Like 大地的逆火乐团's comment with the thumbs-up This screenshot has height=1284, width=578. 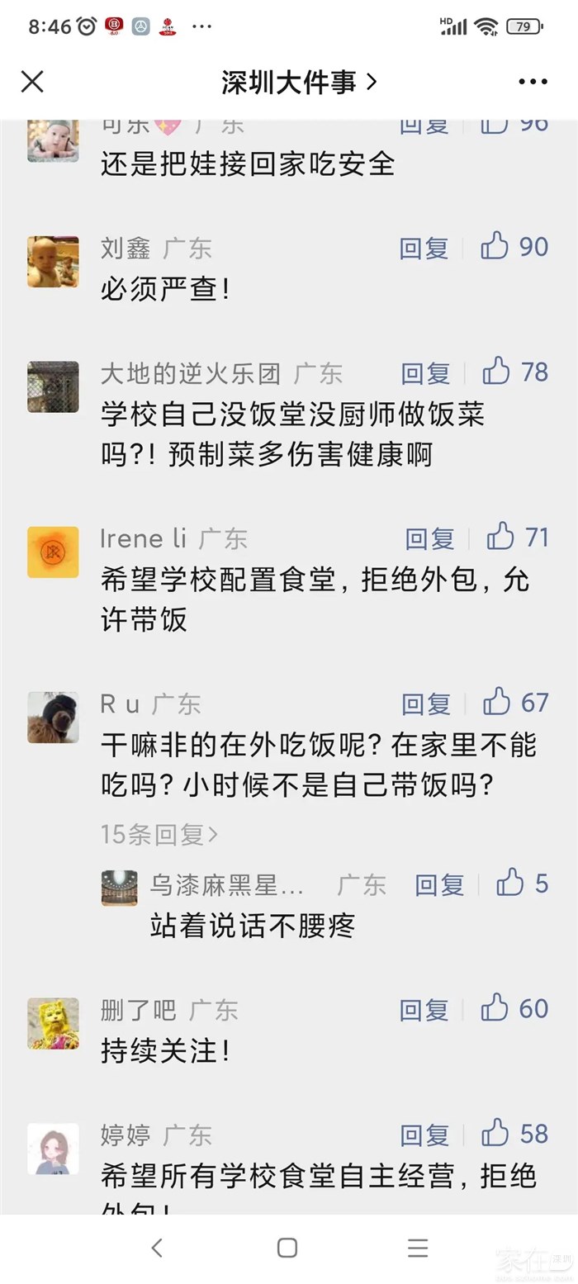tap(496, 372)
